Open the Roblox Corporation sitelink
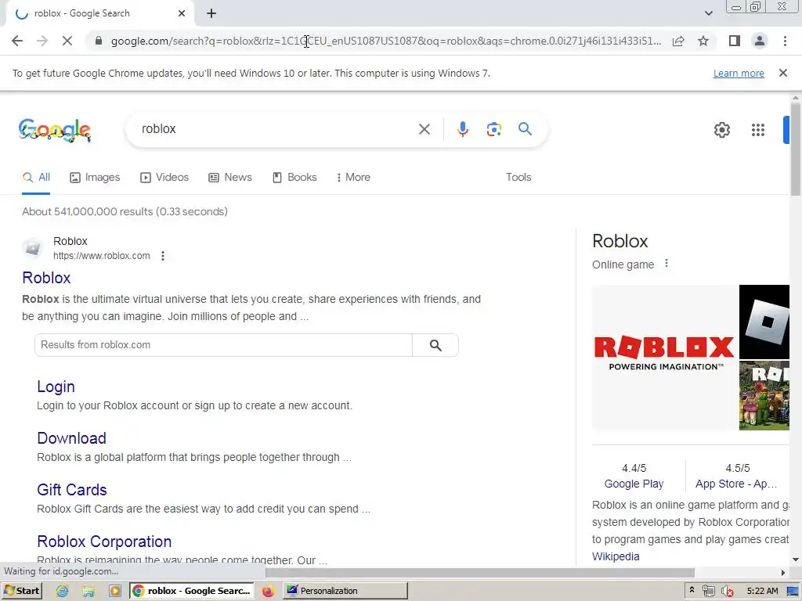The image size is (802, 601). pyautogui.click(x=104, y=542)
